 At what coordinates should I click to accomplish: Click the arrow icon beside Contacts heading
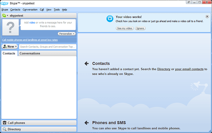87,64
